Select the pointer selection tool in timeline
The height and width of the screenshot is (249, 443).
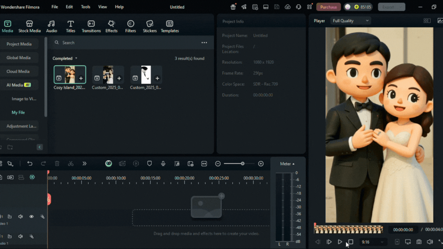10,164
